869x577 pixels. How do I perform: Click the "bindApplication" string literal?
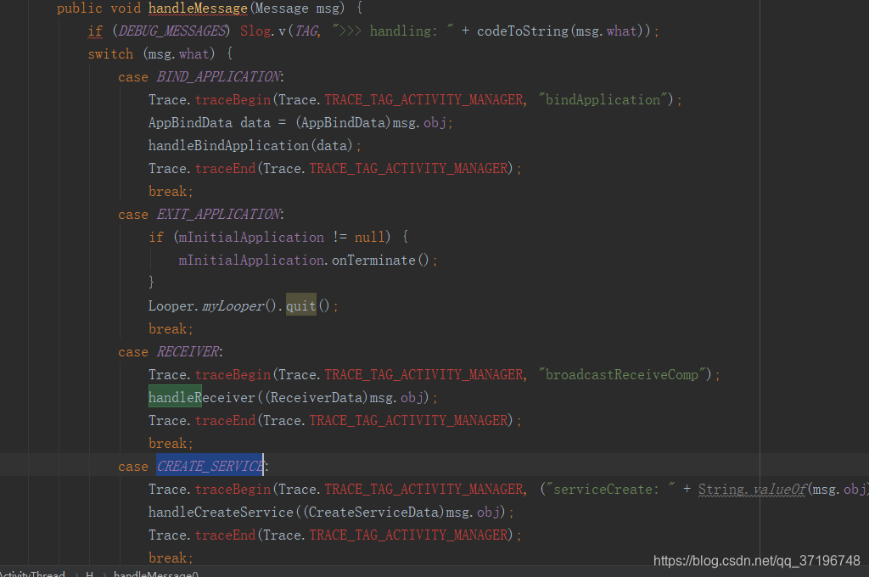coord(603,100)
